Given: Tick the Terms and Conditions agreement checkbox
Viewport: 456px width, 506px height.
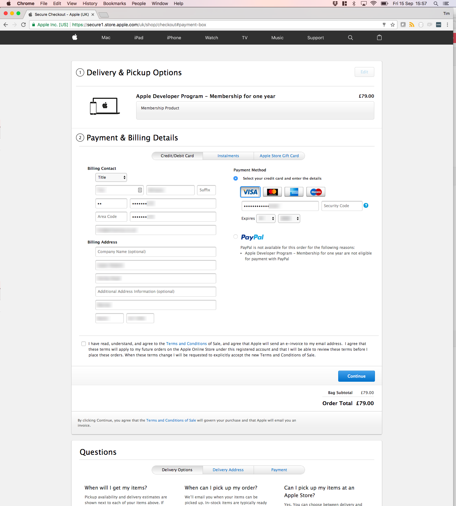Looking at the screenshot, I should pos(84,344).
